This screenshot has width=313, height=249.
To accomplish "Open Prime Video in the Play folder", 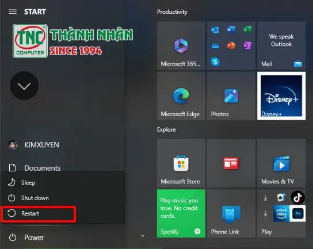I will point(281,213).
